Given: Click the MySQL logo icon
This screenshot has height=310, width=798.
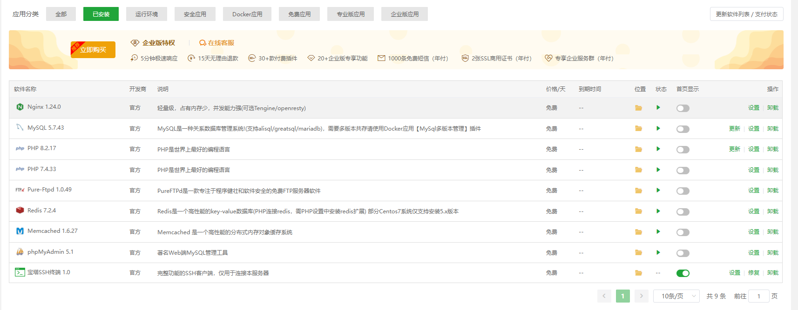Looking at the screenshot, I should (x=20, y=127).
